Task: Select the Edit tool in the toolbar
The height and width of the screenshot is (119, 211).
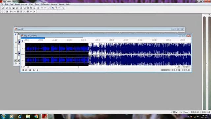Action: point(53,8)
